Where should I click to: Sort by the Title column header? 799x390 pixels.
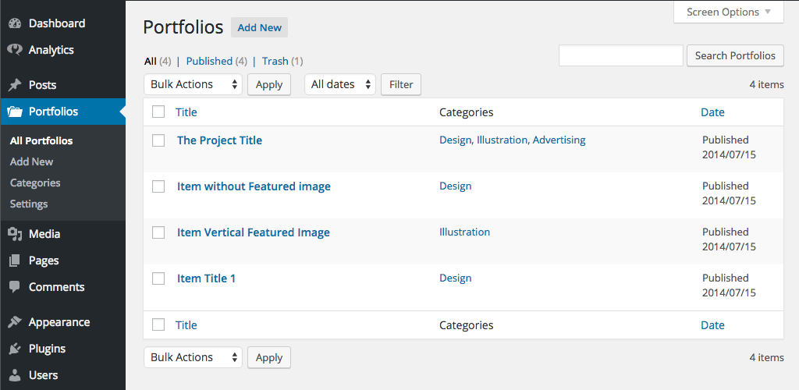(x=186, y=112)
